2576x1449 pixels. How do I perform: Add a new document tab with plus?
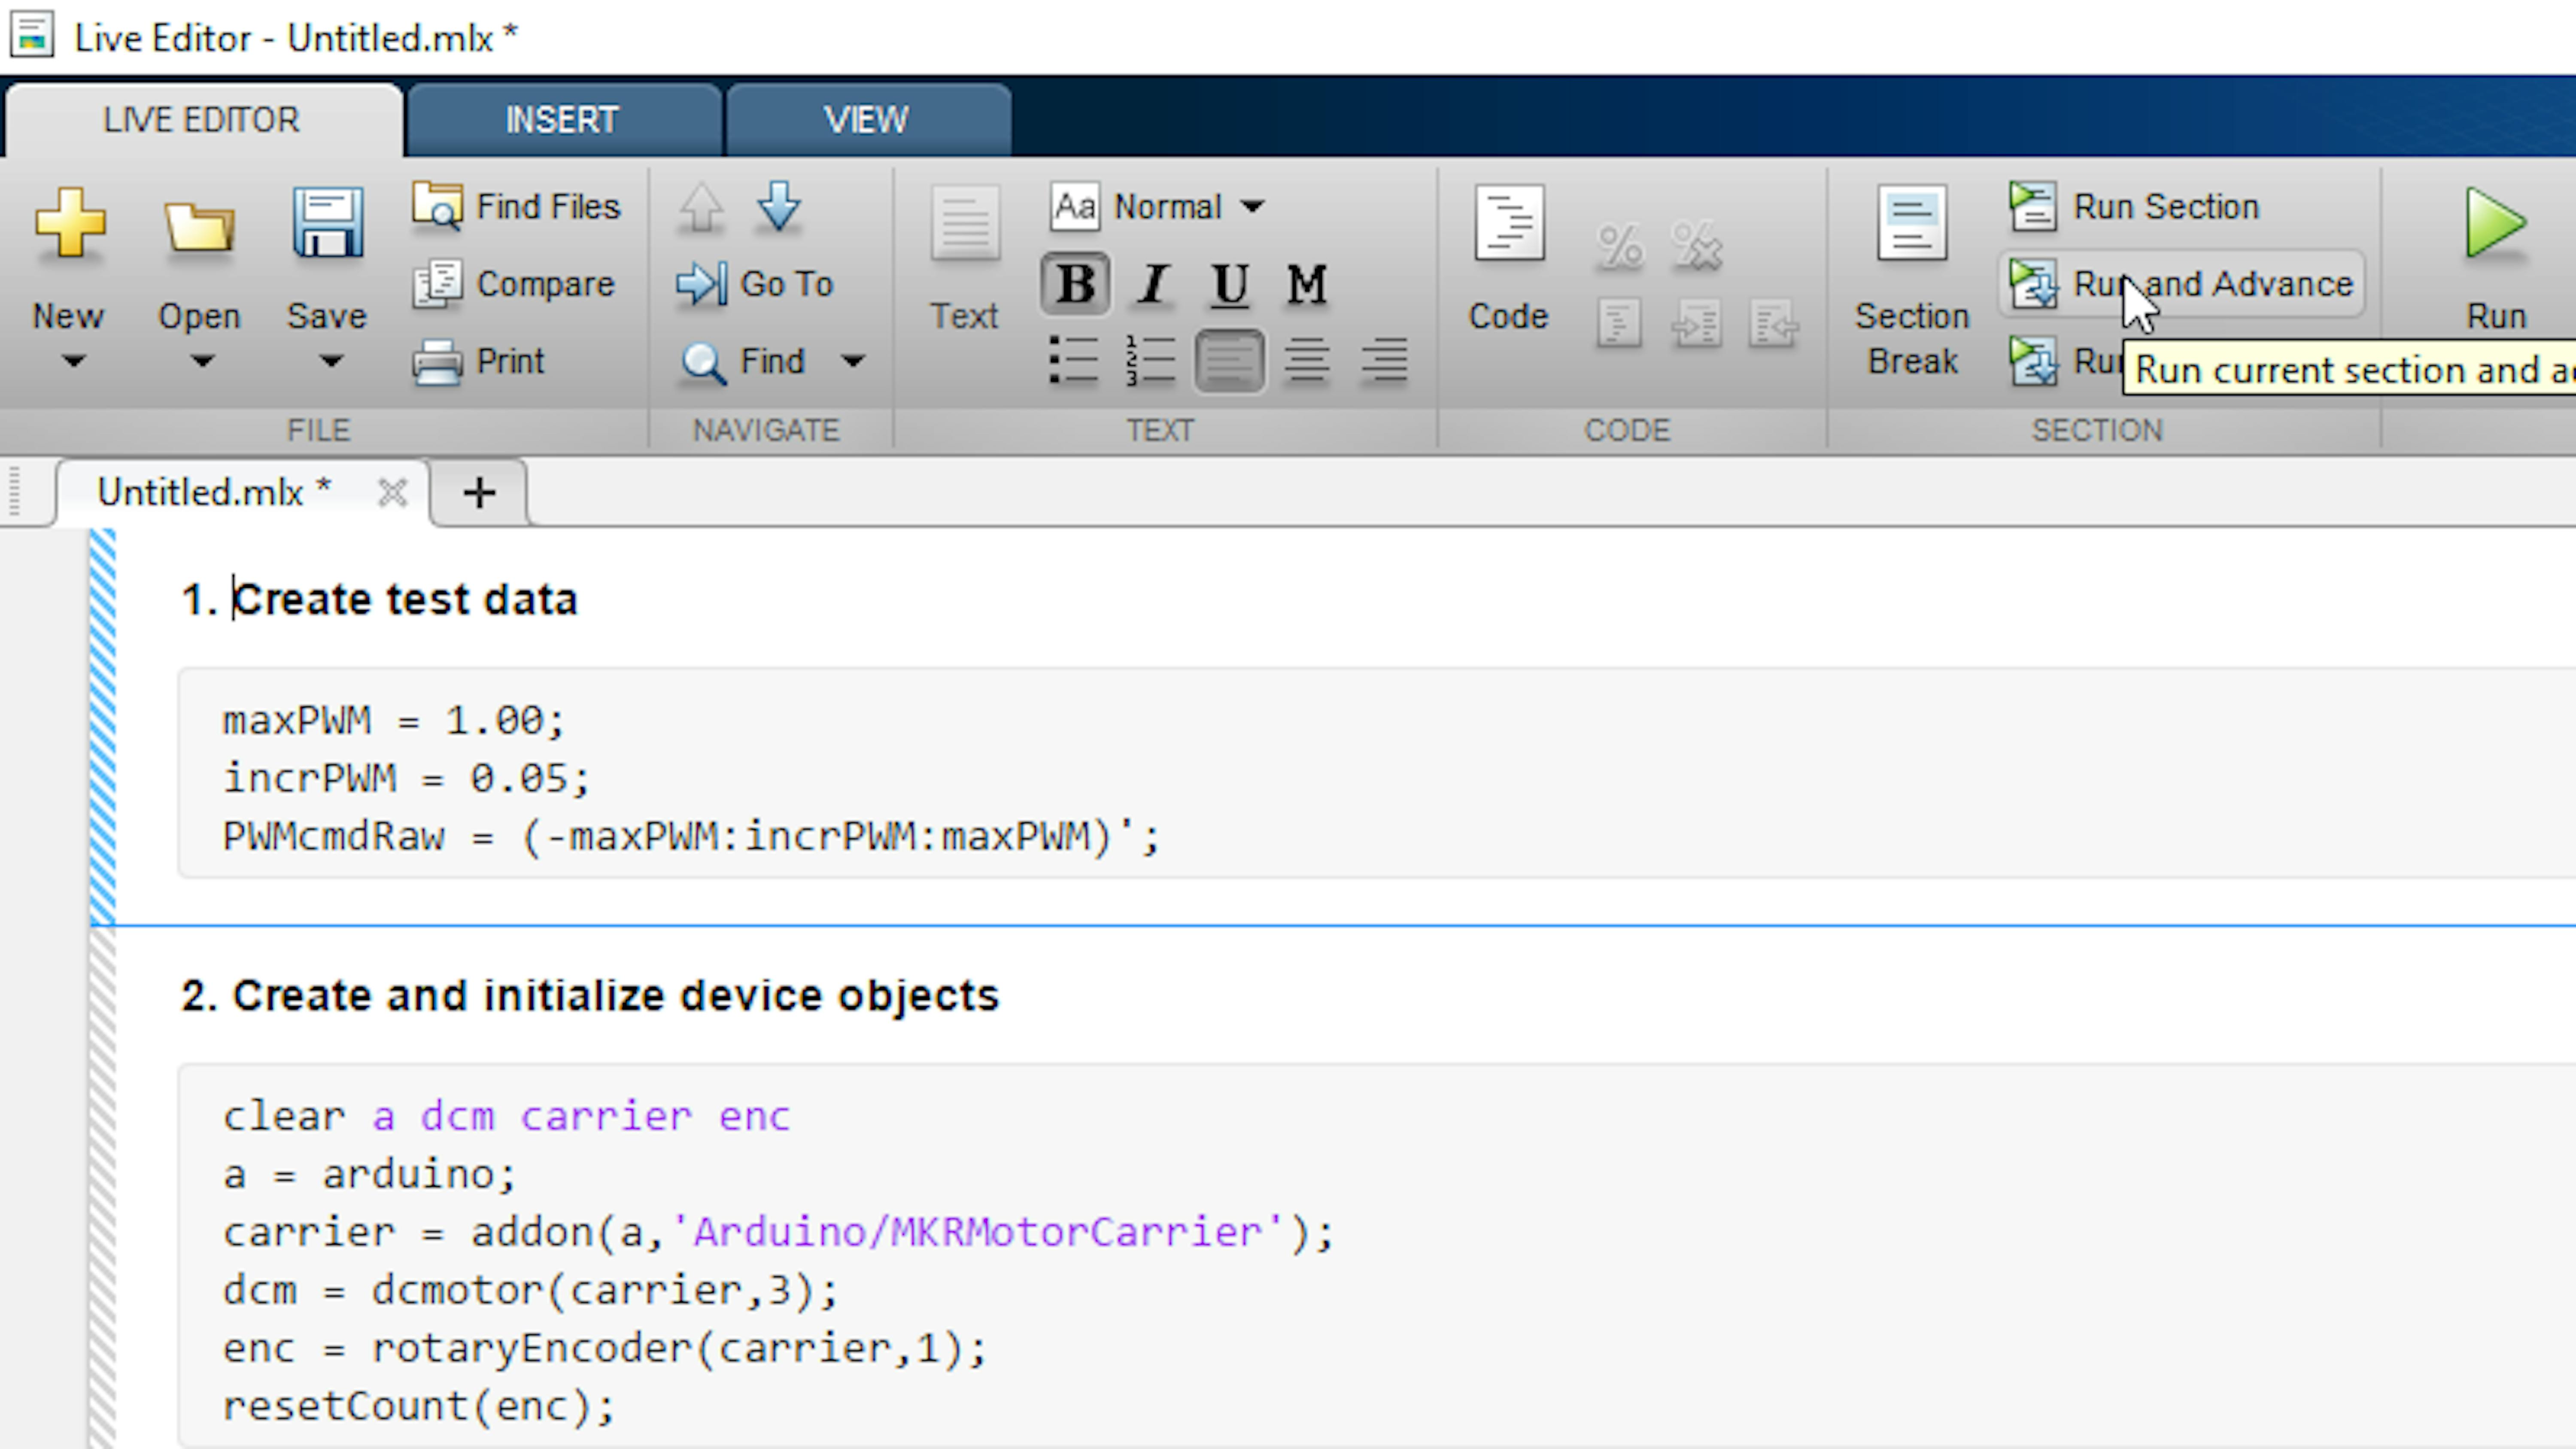pyautogui.click(x=479, y=492)
